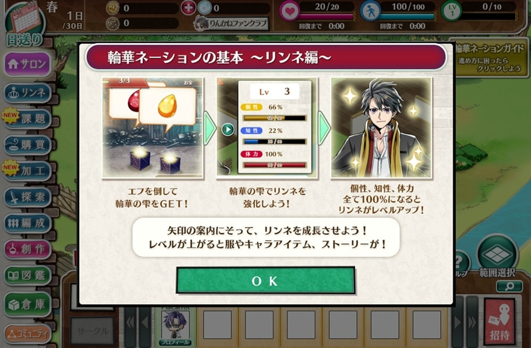Click the 招待 invite button
Viewport: 531px width, 348px height.
click(x=499, y=323)
